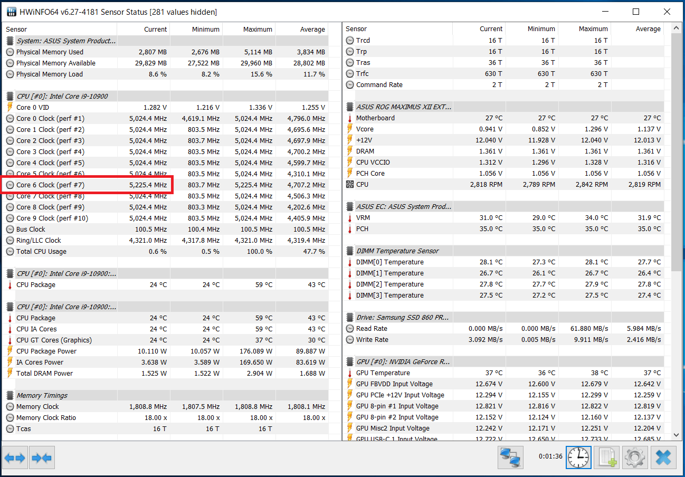Click the HWiNFO64 app icon in title bar
Image resolution: width=685 pixels, height=477 pixels.
11,12
